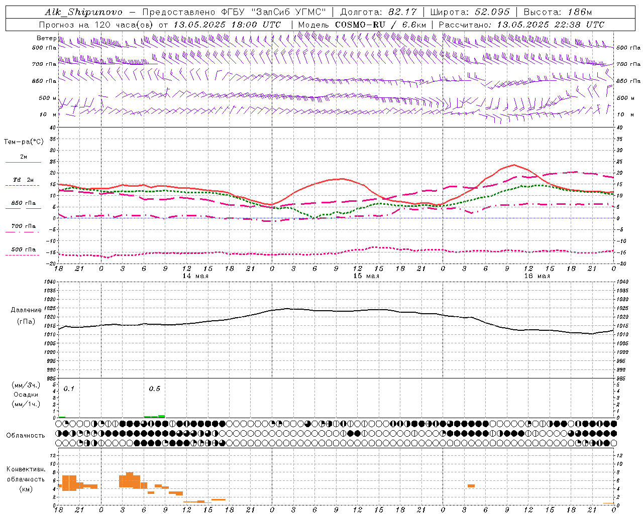Select the provider text ФГБУ "ЗапСиб УГМС"
The height and width of the screenshot is (514, 643).
pyautogui.click(x=273, y=12)
